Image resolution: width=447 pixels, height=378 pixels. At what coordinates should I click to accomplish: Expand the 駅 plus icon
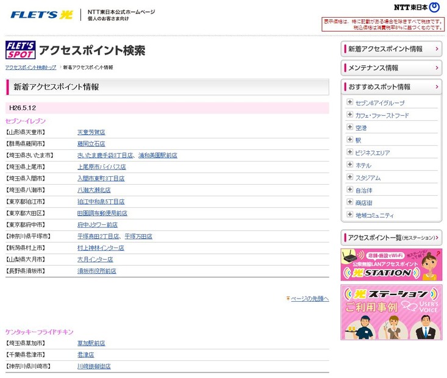tap(349, 140)
